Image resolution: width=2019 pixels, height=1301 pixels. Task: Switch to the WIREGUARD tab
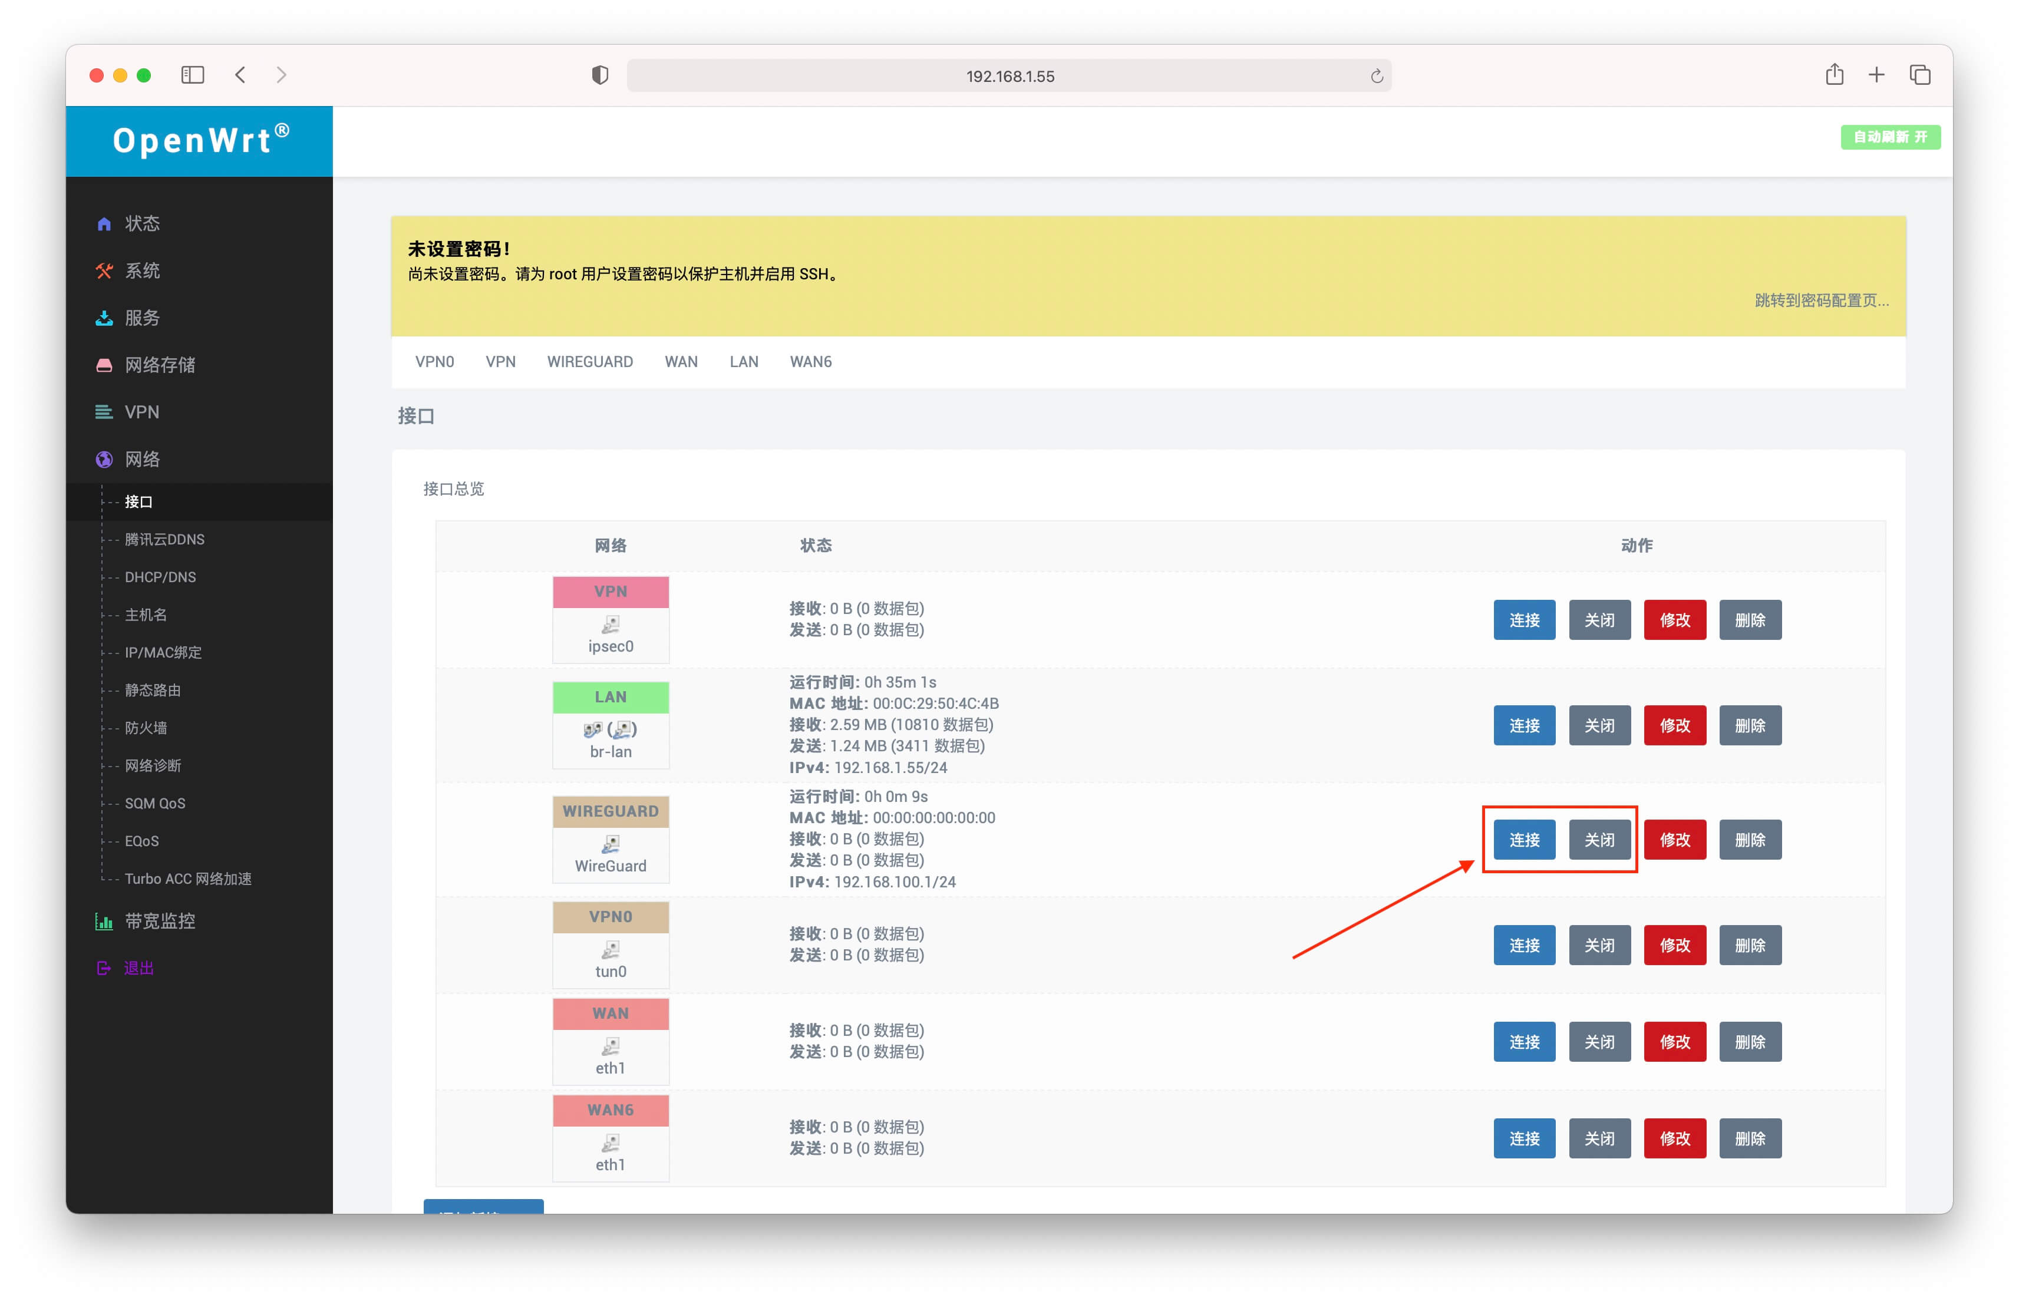[590, 362]
